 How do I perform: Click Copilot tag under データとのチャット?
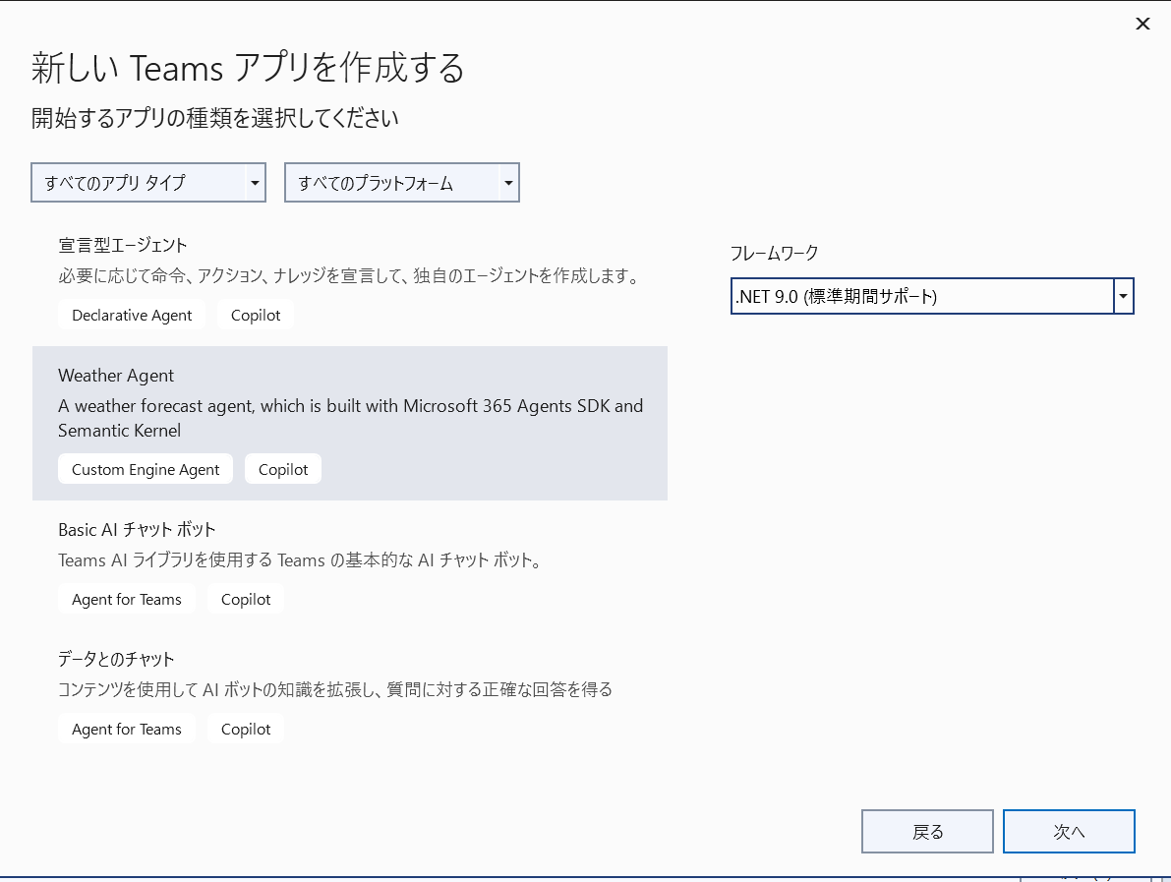[x=246, y=729]
